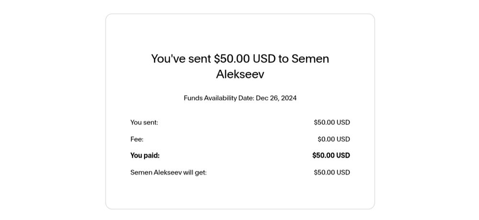Select the amount Semen Alekseev will get
Image resolution: width=479 pixels, height=220 pixels.
point(332,172)
